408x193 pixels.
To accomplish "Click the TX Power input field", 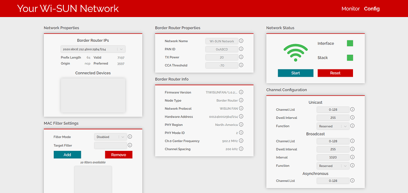I will 222,57.
